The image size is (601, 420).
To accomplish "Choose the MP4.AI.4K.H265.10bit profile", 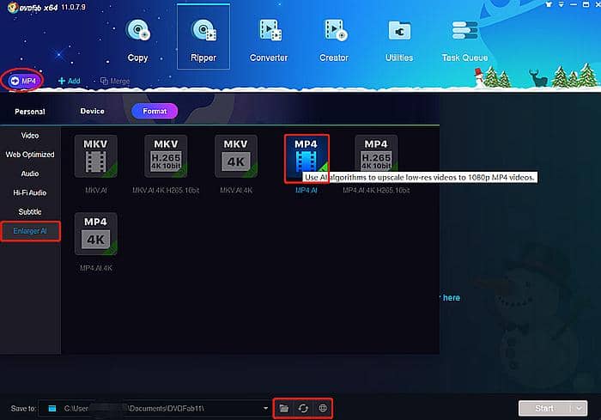I will [x=376, y=153].
